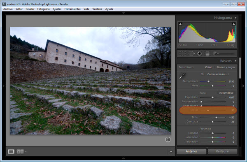Open the Herramientas menu

(x=72, y=9)
